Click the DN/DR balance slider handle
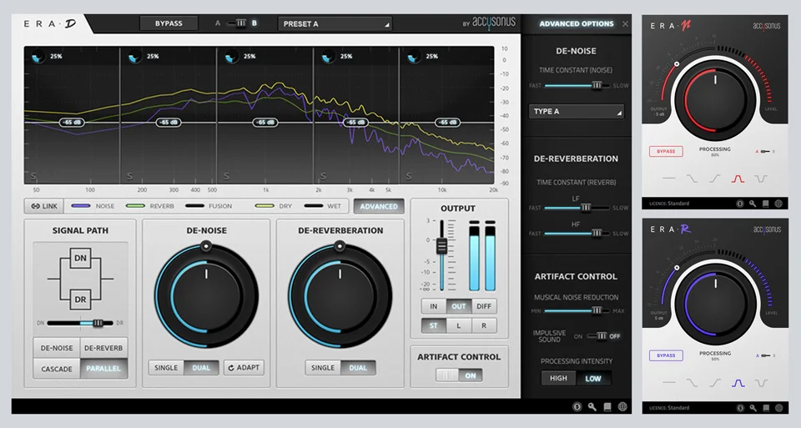 pyautogui.click(x=98, y=323)
